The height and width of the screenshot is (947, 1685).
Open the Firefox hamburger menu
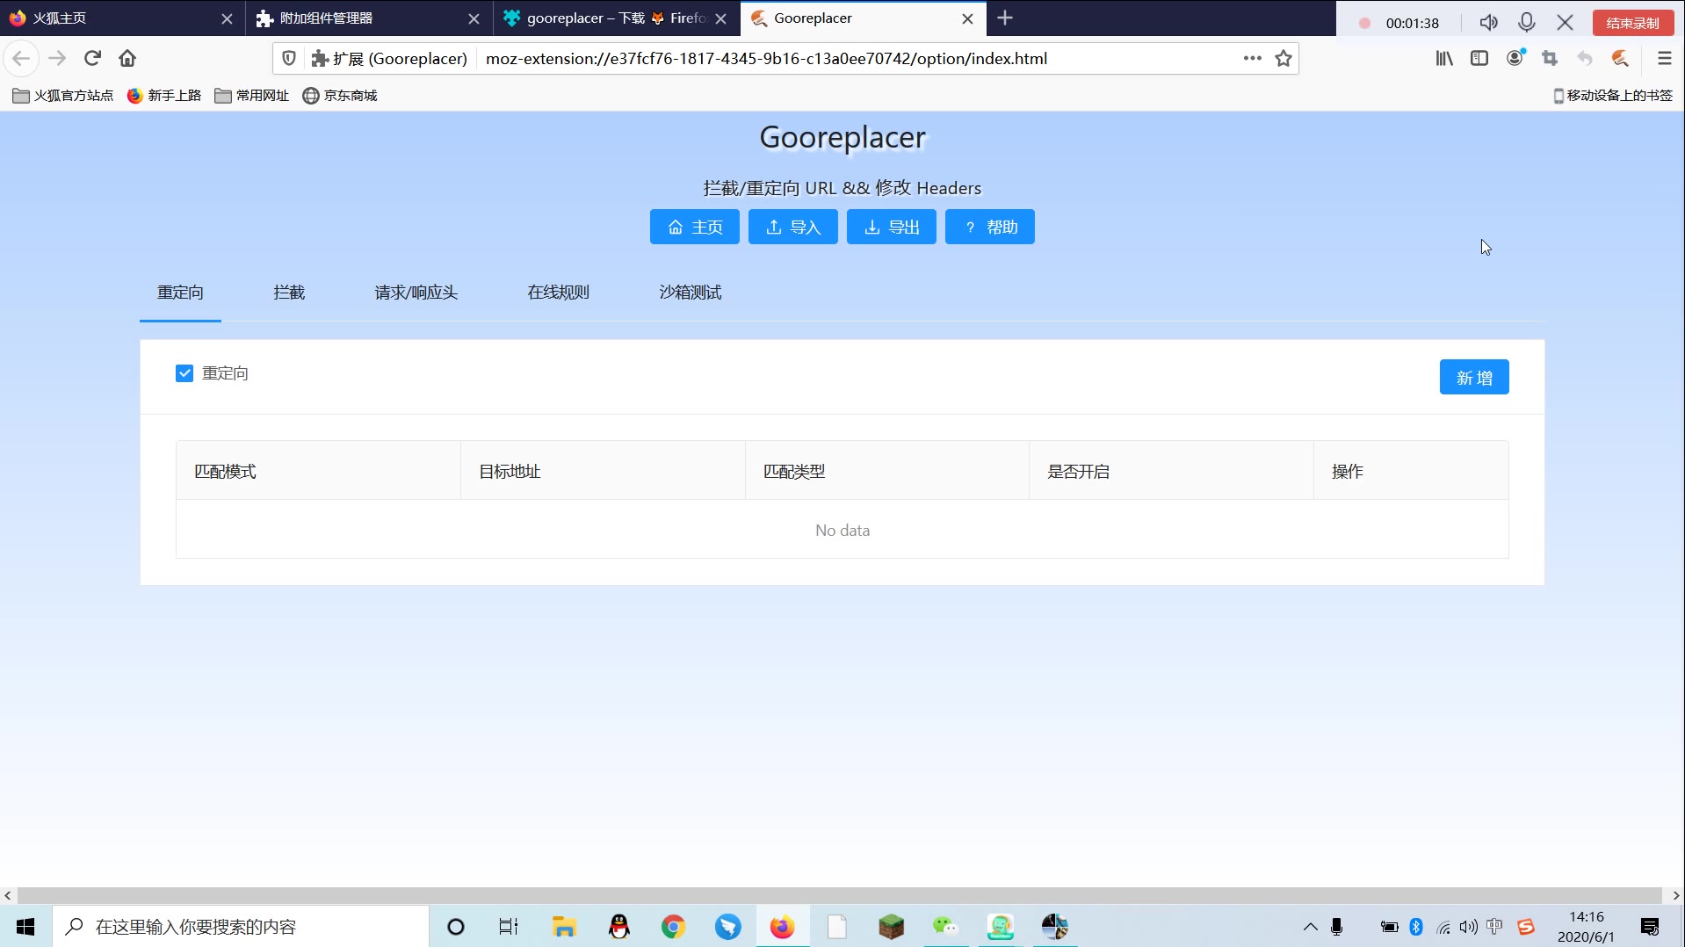[1664, 59]
